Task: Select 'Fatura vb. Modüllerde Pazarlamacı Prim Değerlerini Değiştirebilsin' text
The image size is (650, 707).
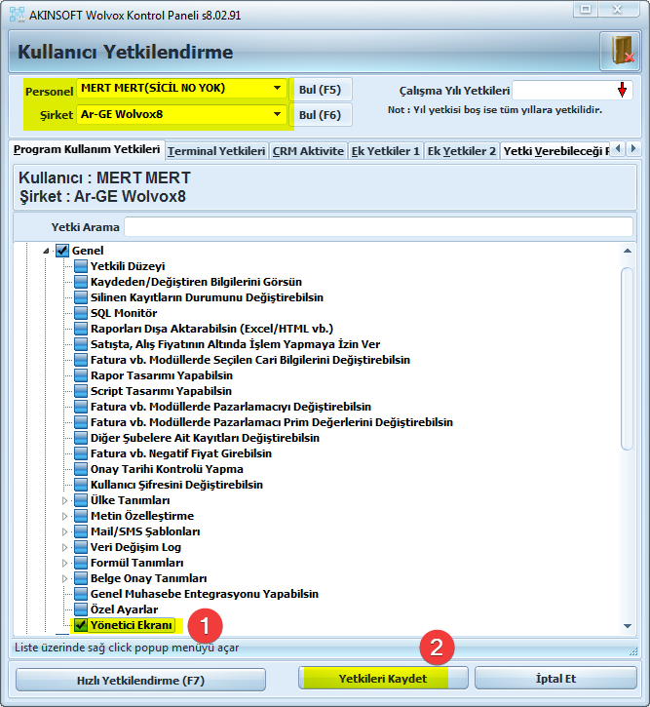Action: pyautogui.click(x=272, y=422)
